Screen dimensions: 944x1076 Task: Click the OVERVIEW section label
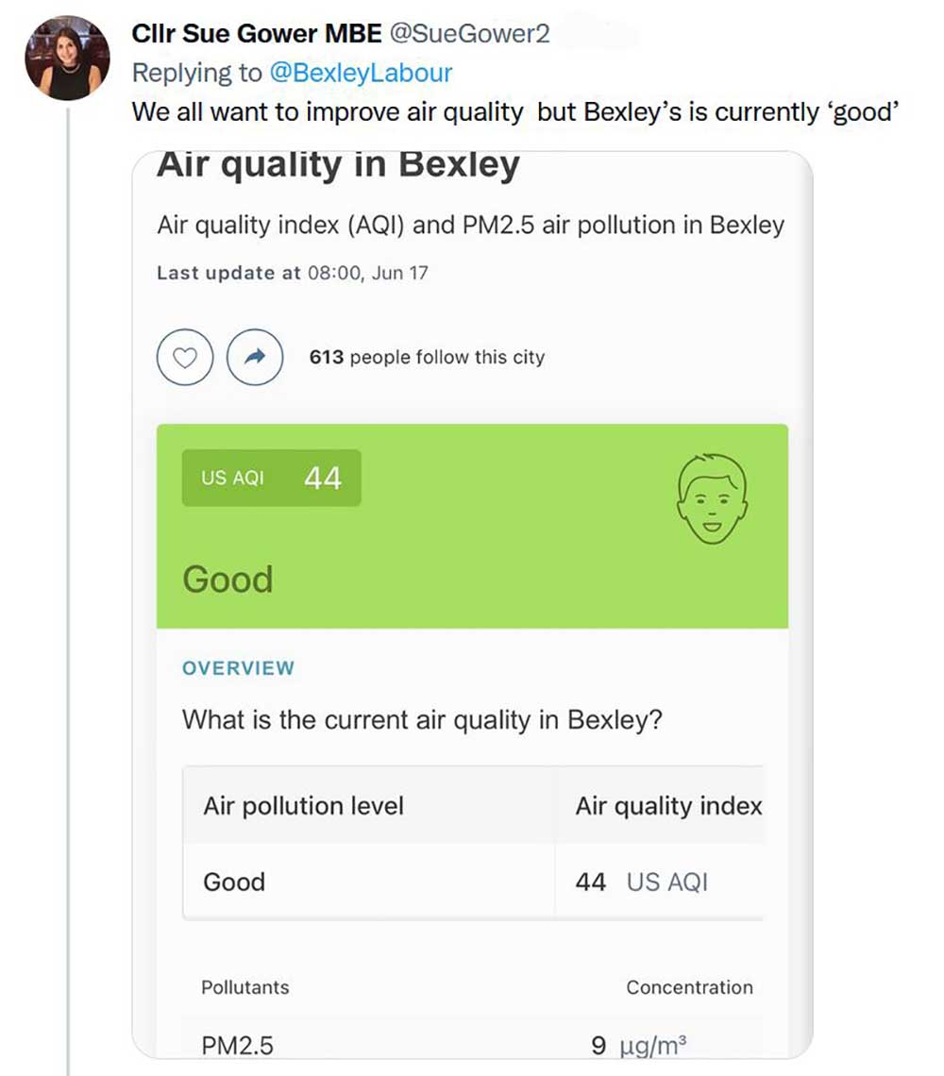pos(238,668)
